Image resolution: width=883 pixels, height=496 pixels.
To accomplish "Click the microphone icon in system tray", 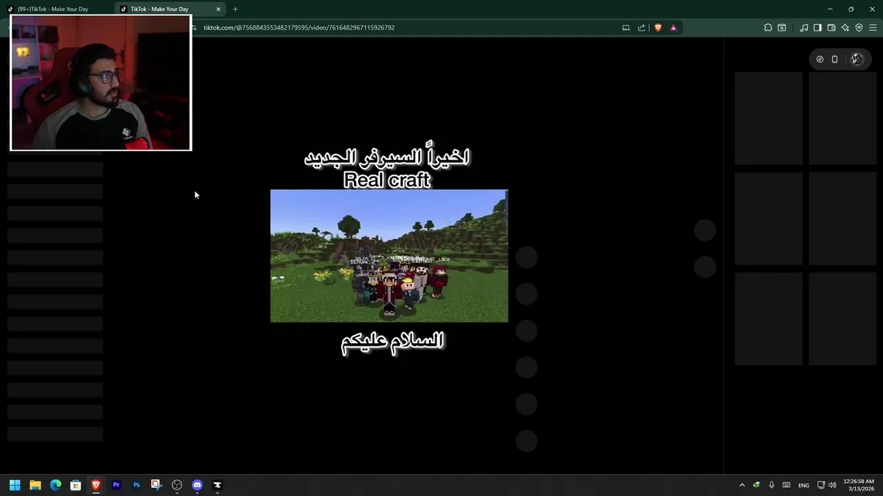I will pyautogui.click(x=771, y=485).
